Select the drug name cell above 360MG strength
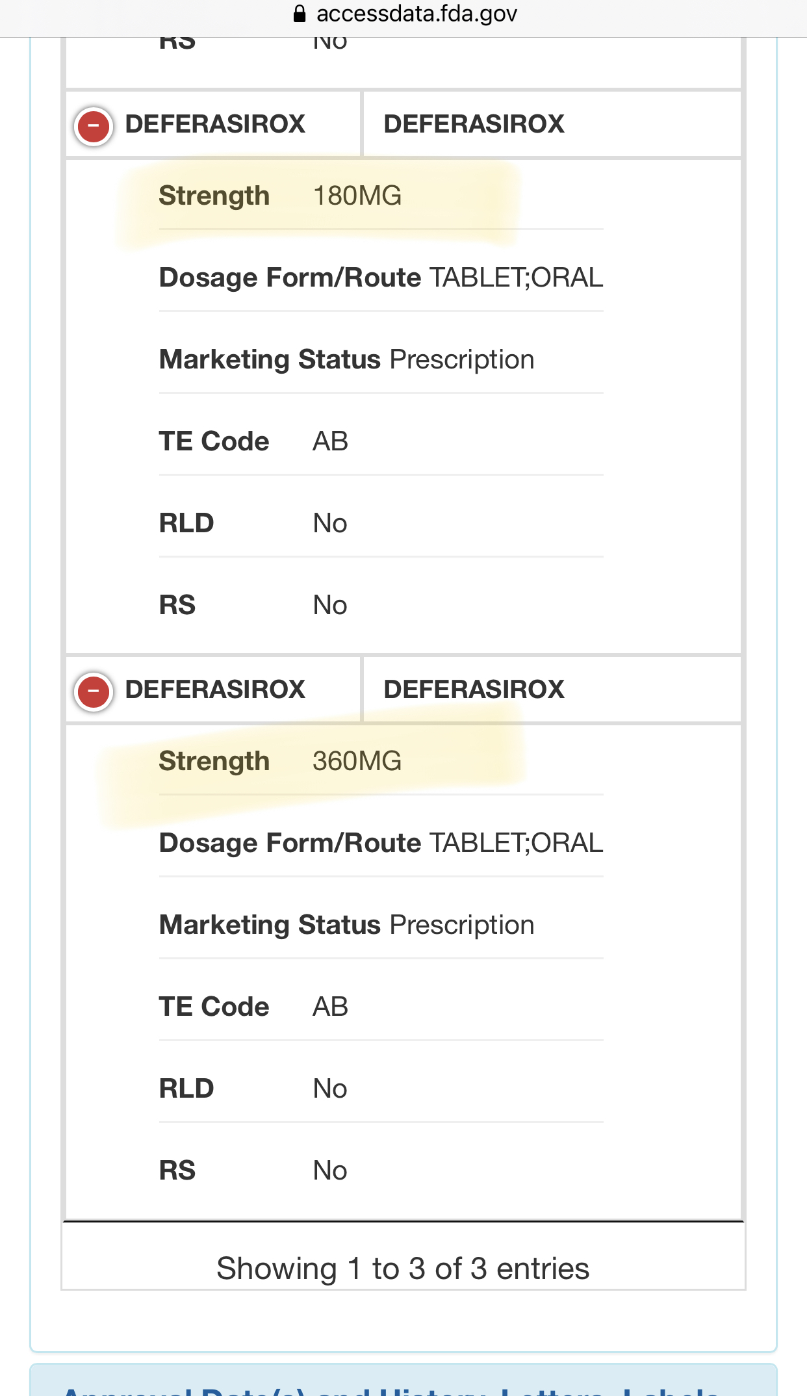The height and width of the screenshot is (1396, 807). (x=215, y=690)
